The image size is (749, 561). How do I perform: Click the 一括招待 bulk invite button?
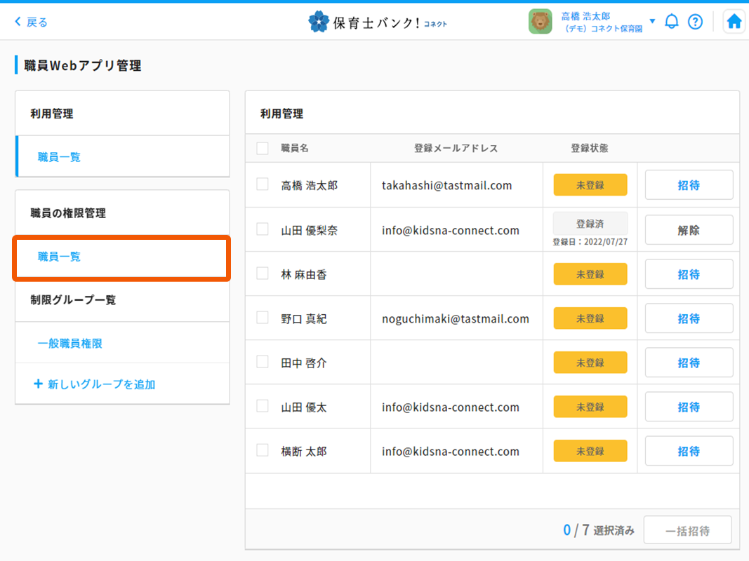point(687,531)
